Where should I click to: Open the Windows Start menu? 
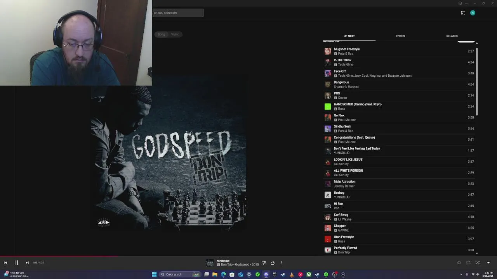pyautogui.click(x=154, y=274)
